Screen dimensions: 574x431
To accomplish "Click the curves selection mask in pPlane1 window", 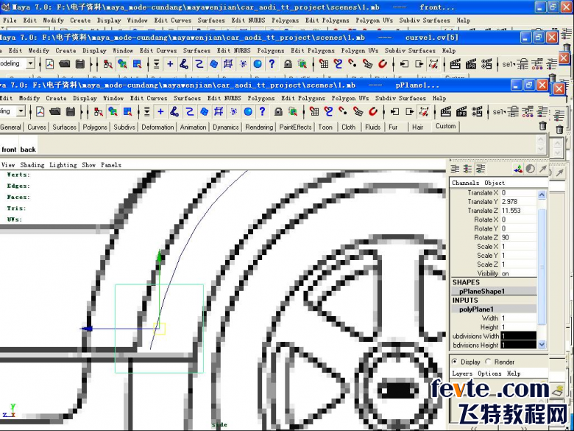I will coord(189,111).
